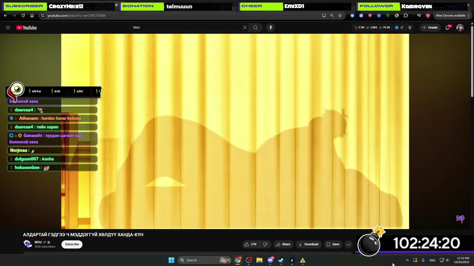The height and width of the screenshot is (266, 474).
Task: Switch the ENG input language
Action: pos(433,260)
